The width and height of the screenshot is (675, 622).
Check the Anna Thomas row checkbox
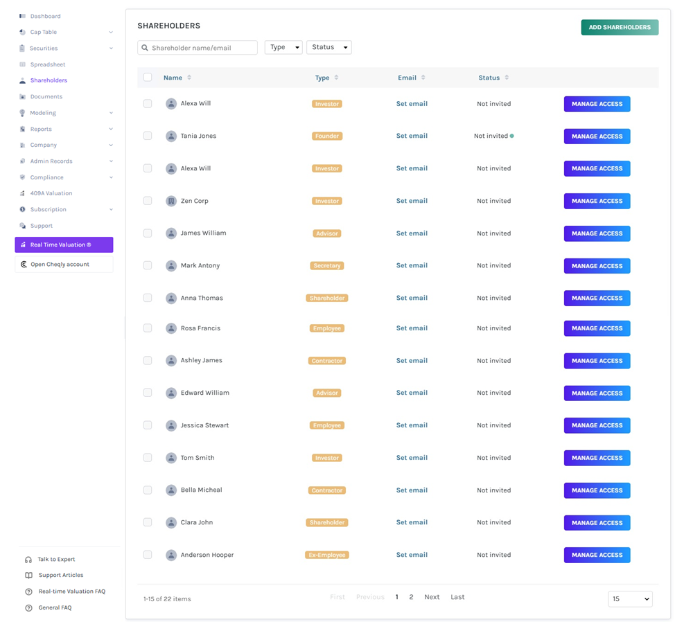coord(148,298)
